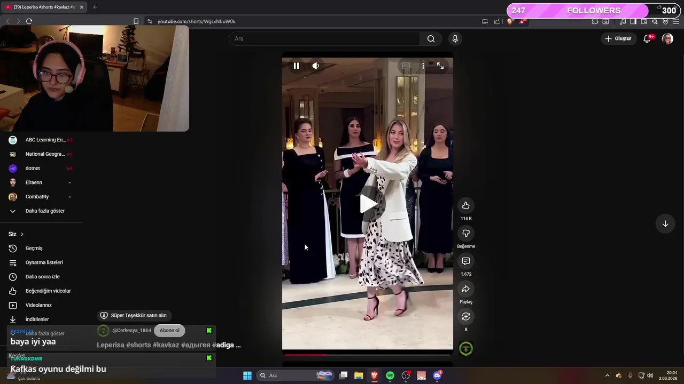Viewport: 684px width, 384px height.
Task: Open the remix icon above 8
Action: click(466, 316)
